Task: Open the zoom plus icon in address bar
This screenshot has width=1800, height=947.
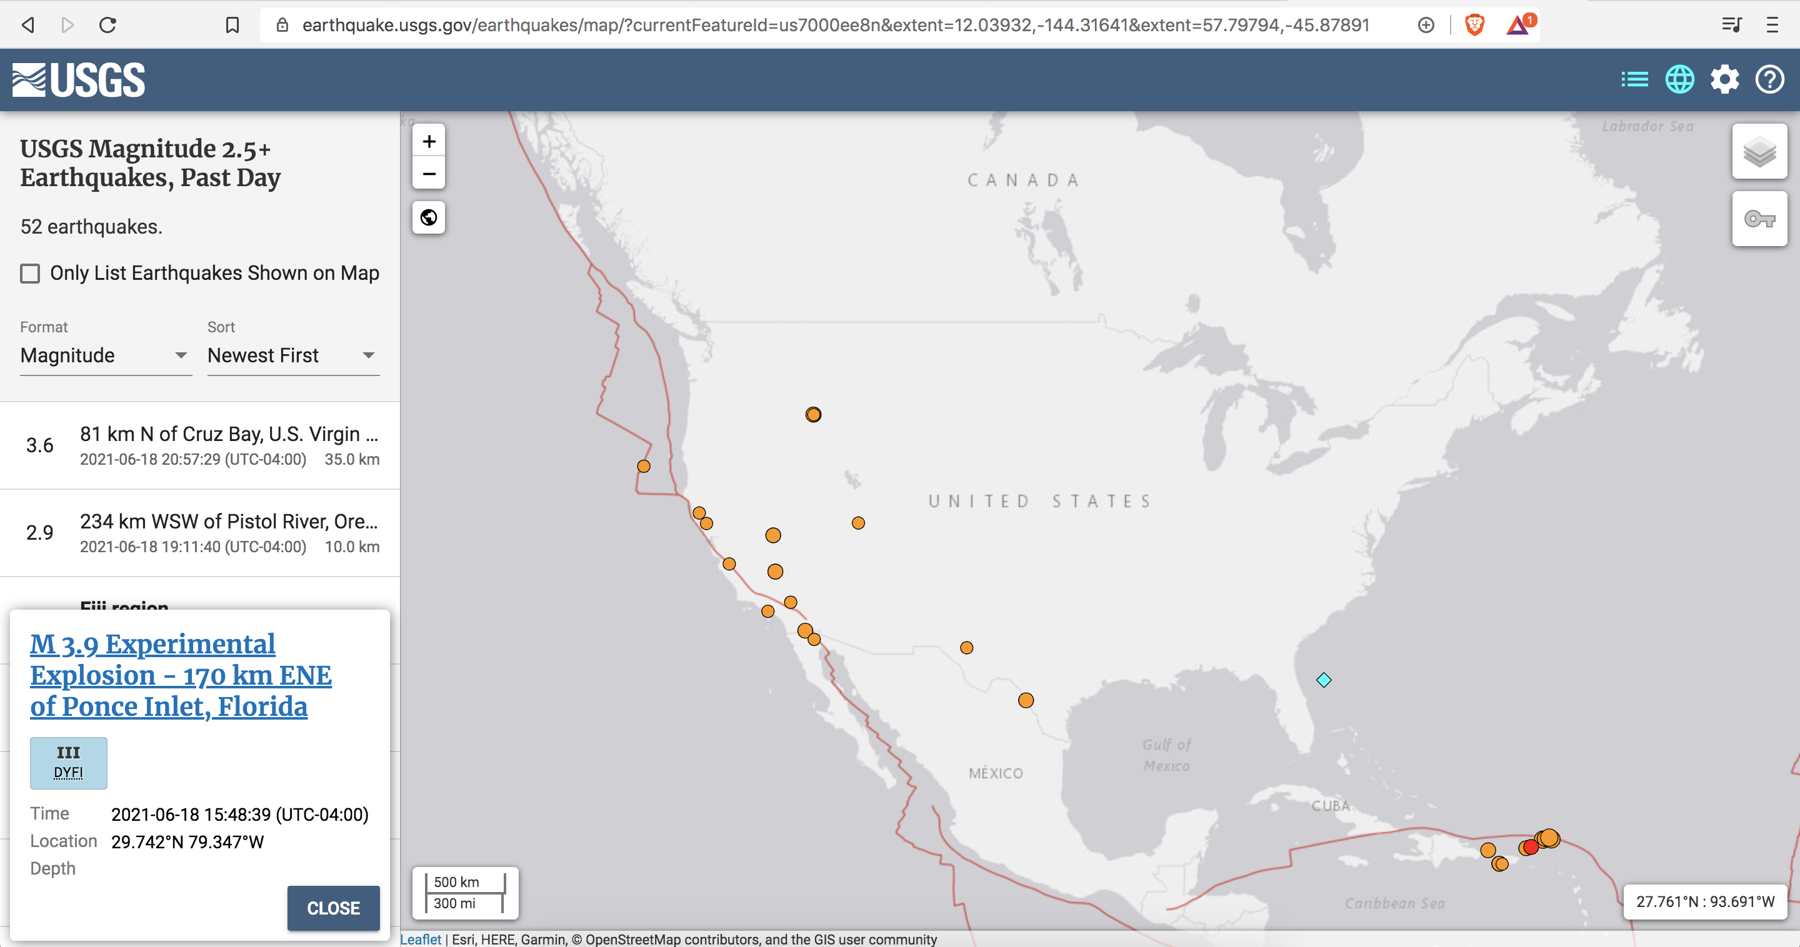Action: pyautogui.click(x=1426, y=25)
